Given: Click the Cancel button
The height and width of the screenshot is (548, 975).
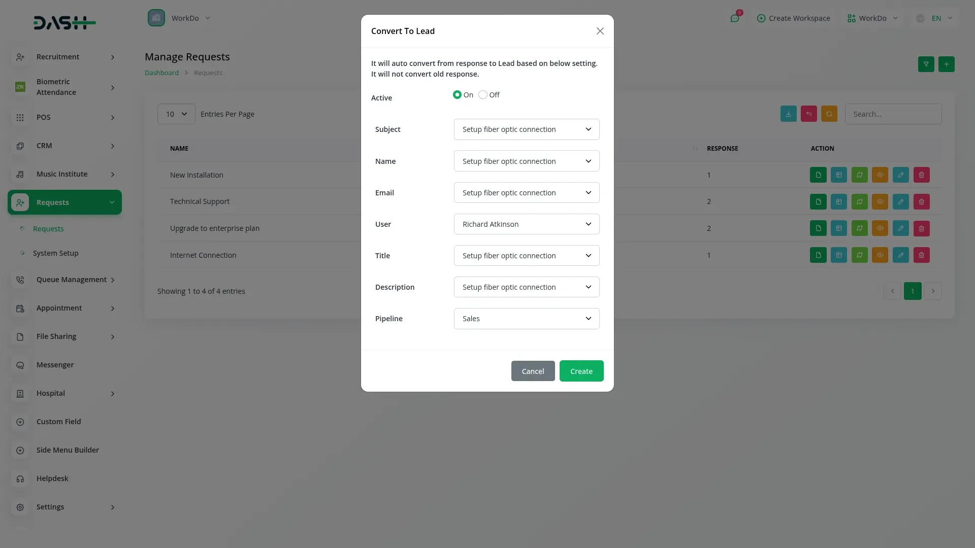Looking at the screenshot, I should click(x=533, y=371).
